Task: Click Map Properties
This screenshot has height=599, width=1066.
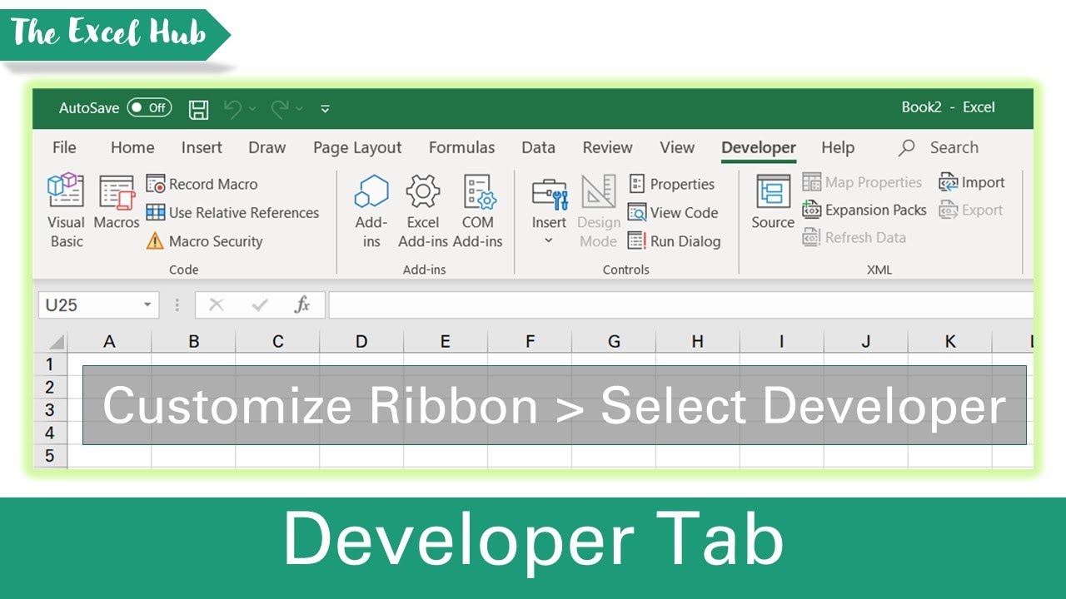Action: tap(862, 182)
